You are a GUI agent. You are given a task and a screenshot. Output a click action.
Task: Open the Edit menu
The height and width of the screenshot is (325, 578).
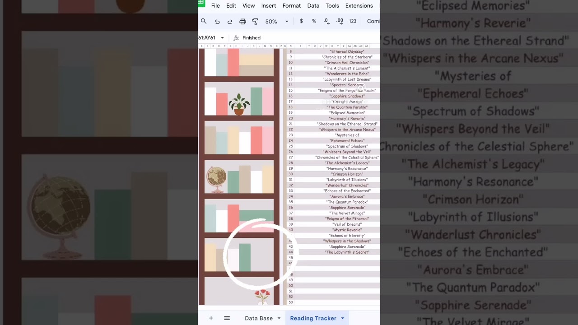click(x=231, y=6)
